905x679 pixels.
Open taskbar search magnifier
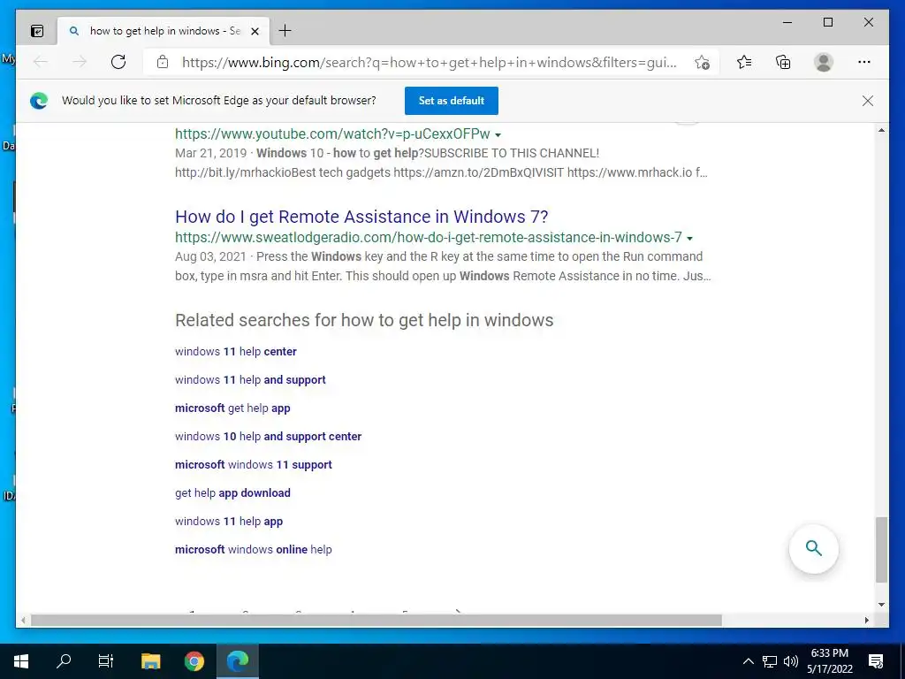[64, 660]
